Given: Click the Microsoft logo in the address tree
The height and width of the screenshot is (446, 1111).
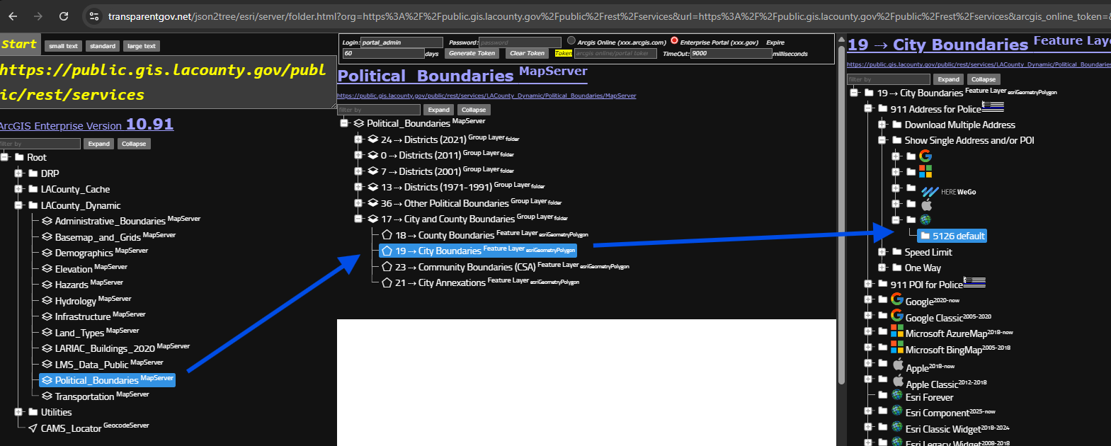Looking at the screenshot, I should point(925,171).
